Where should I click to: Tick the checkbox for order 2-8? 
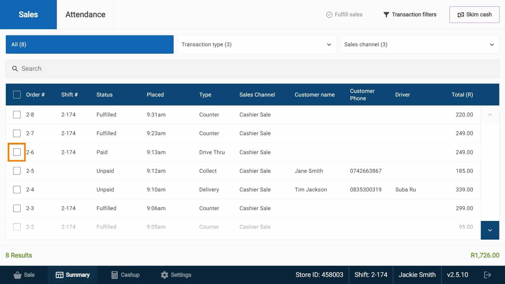tap(17, 115)
